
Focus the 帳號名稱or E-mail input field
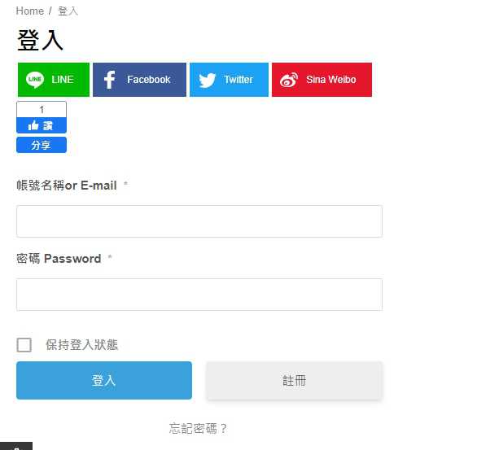tap(199, 221)
